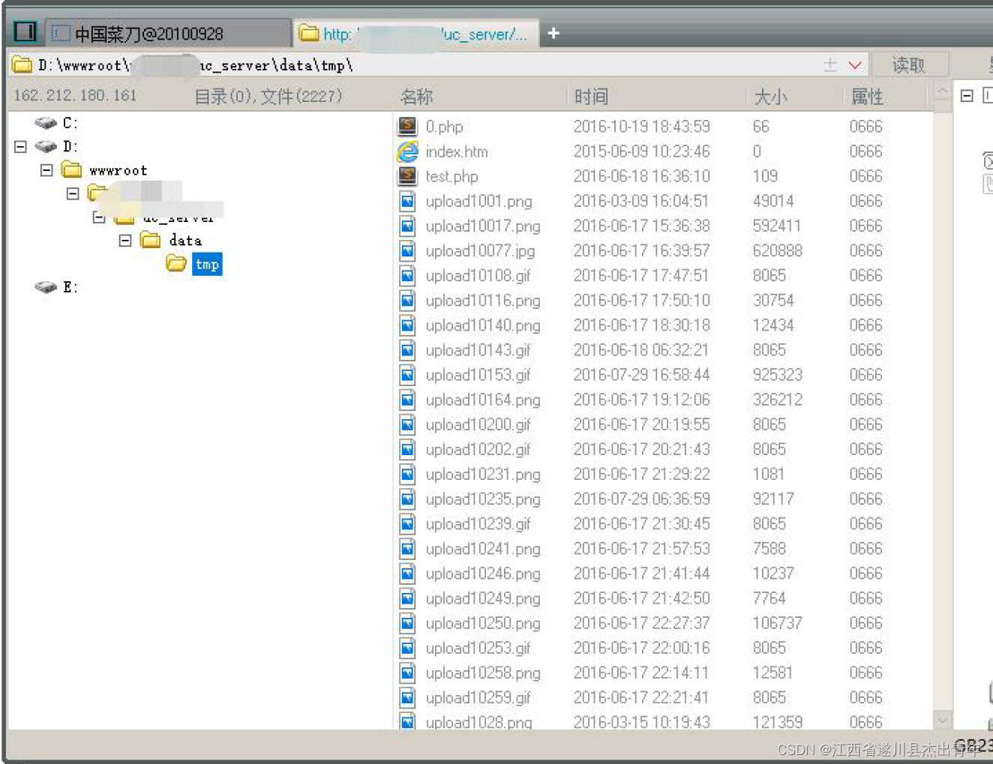The image size is (993, 764).
Task: Click the data folder icon in tree
Action: (x=151, y=240)
